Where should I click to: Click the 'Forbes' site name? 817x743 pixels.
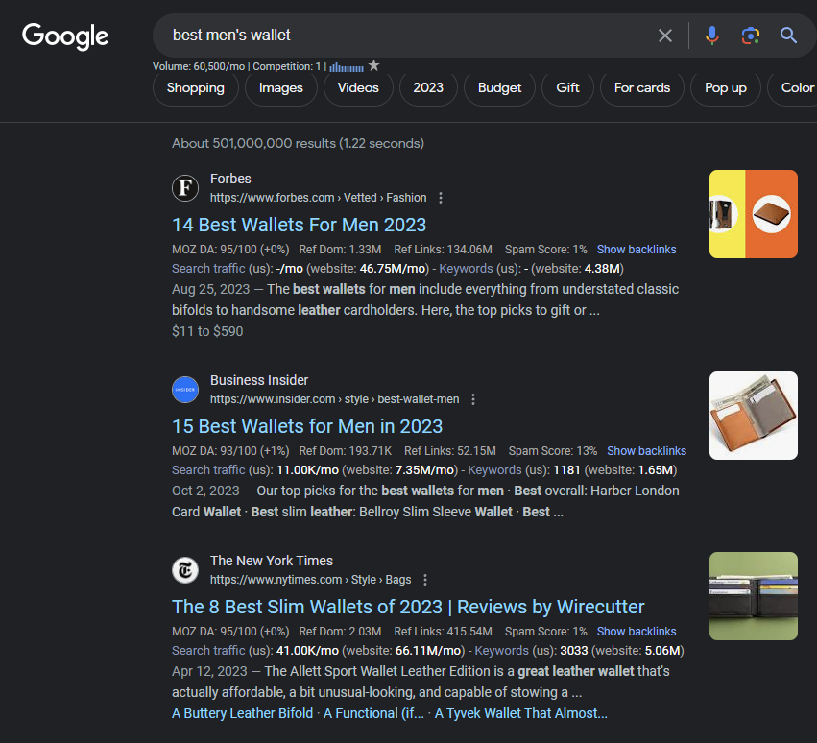coord(230,179)
